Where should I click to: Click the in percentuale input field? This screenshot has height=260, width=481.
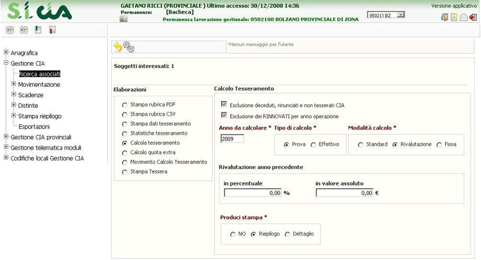(x=253, y=193)
